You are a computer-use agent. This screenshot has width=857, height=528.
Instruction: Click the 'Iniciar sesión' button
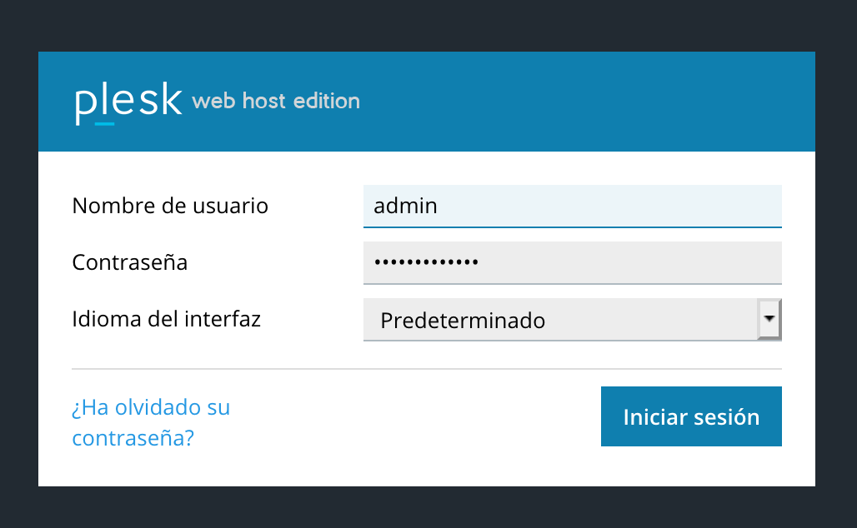(691, 416)
